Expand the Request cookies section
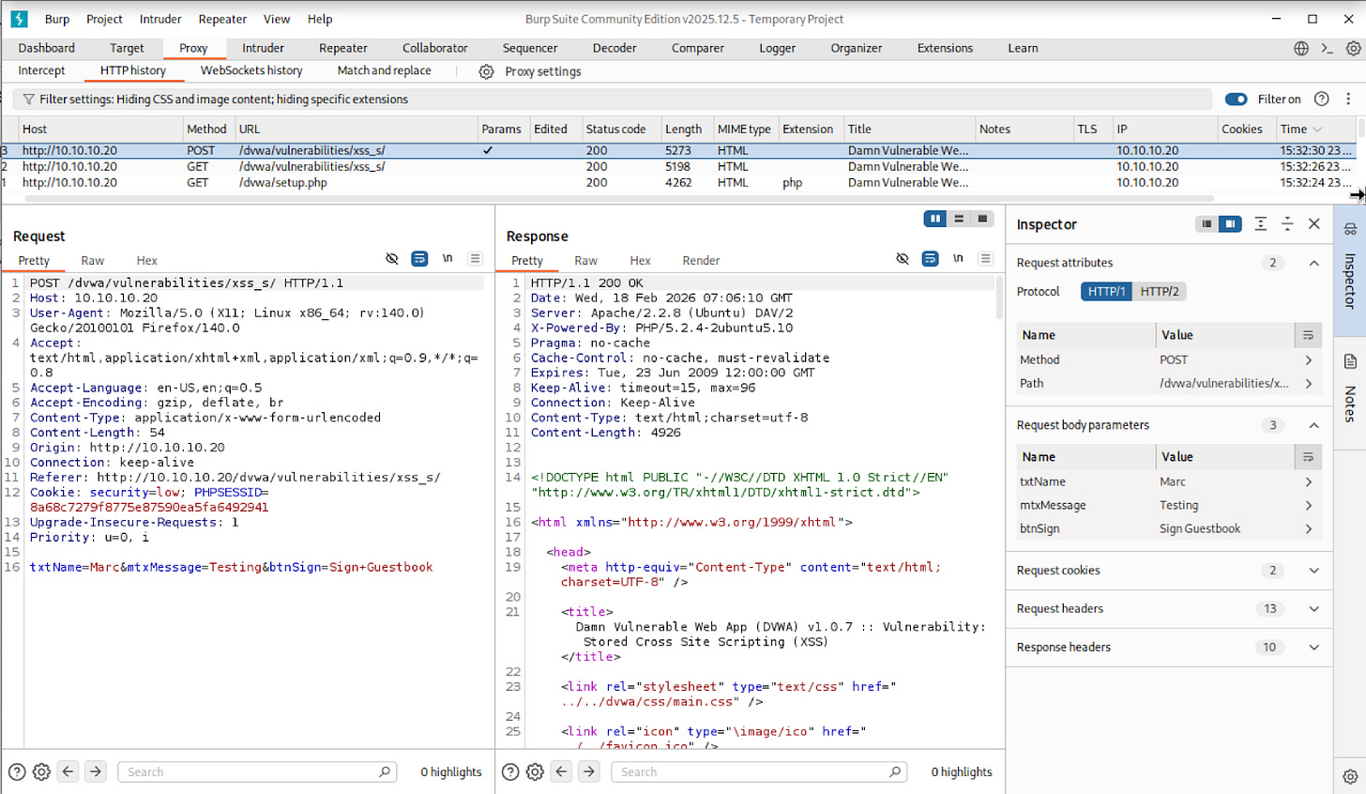This screenshot has height=794, width=1366. coord(1313,571)
